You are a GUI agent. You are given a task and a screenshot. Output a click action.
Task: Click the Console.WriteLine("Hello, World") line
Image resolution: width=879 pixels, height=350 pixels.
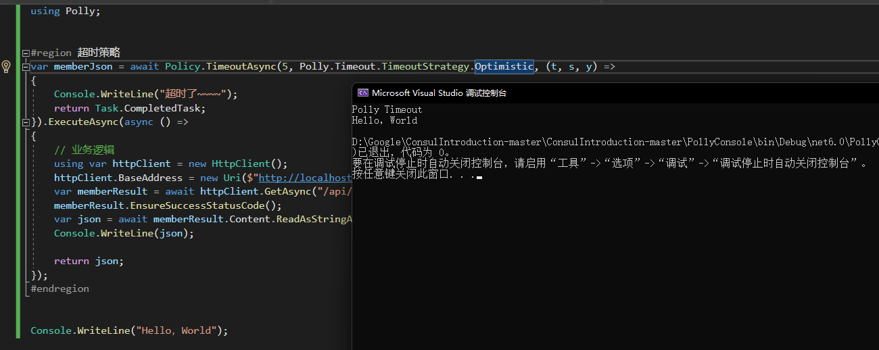pyautogui.click(x=129, y=330)
